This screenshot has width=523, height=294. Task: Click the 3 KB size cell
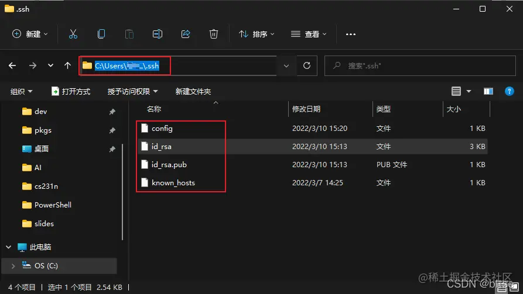477,147
